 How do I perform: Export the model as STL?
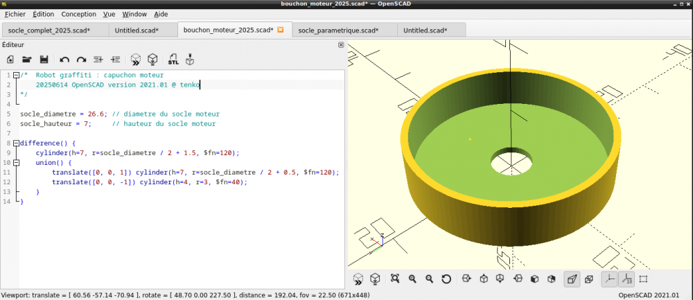click(173, 60)
